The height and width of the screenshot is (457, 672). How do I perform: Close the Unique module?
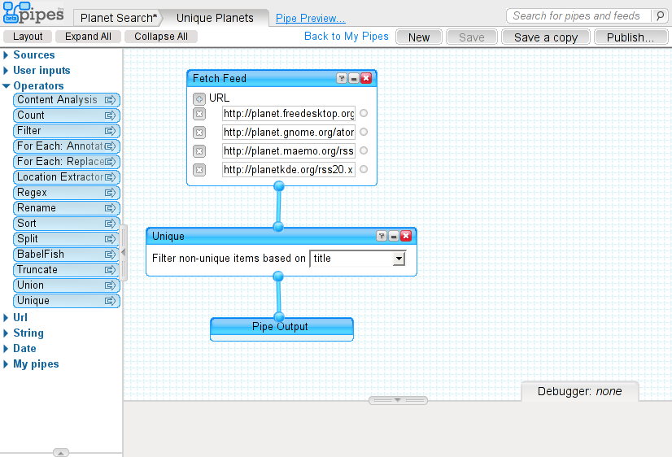click(x=406, y=236)
